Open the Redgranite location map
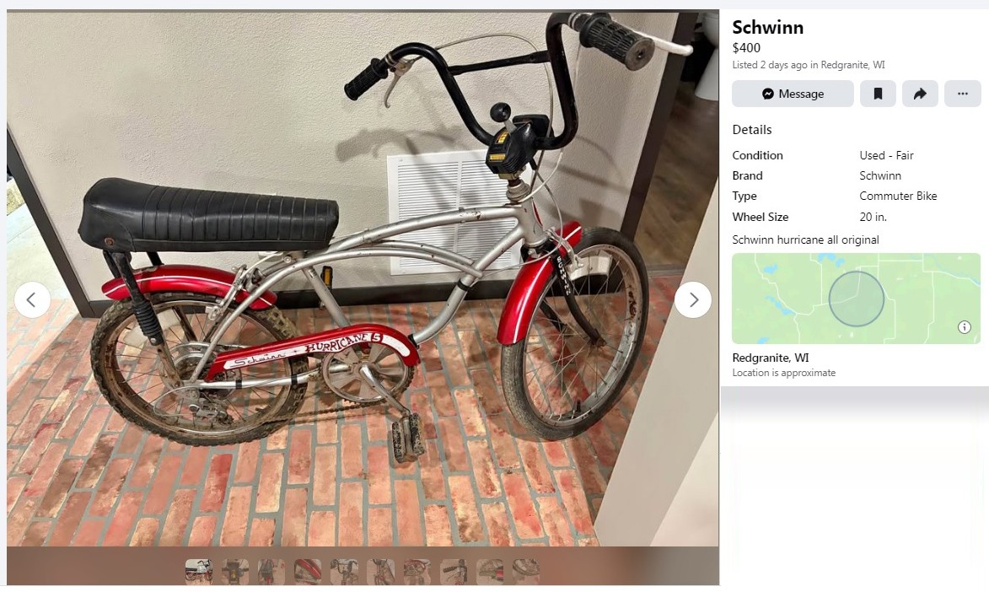 click(856, 299)
